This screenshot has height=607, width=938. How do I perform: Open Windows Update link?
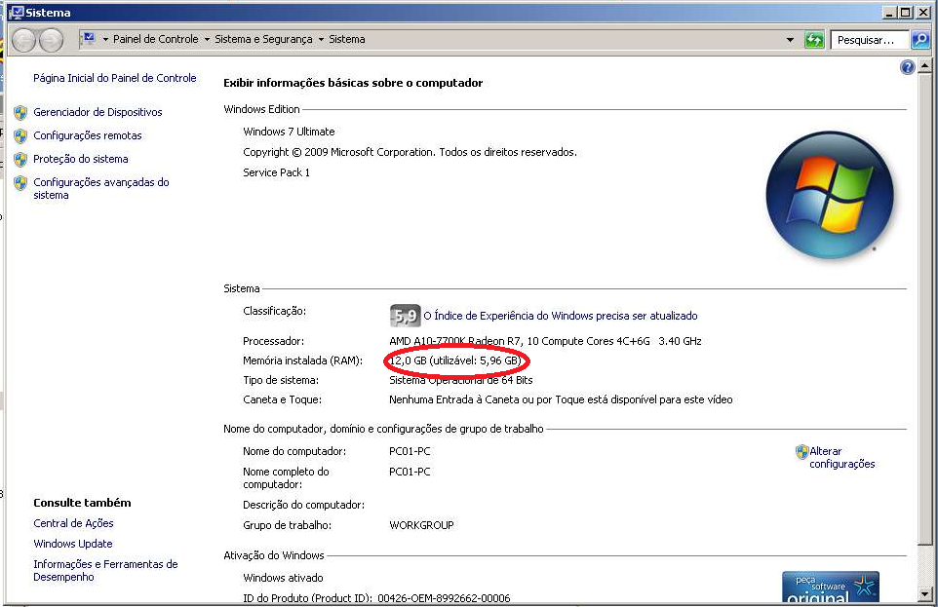click(73, 544)
